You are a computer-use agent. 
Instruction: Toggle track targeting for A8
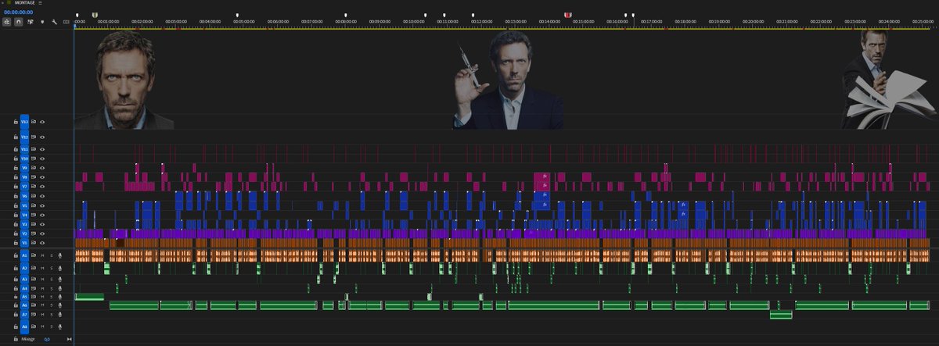24,326
